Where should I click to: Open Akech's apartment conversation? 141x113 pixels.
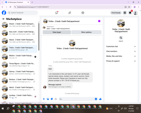[x=19, y=88]
